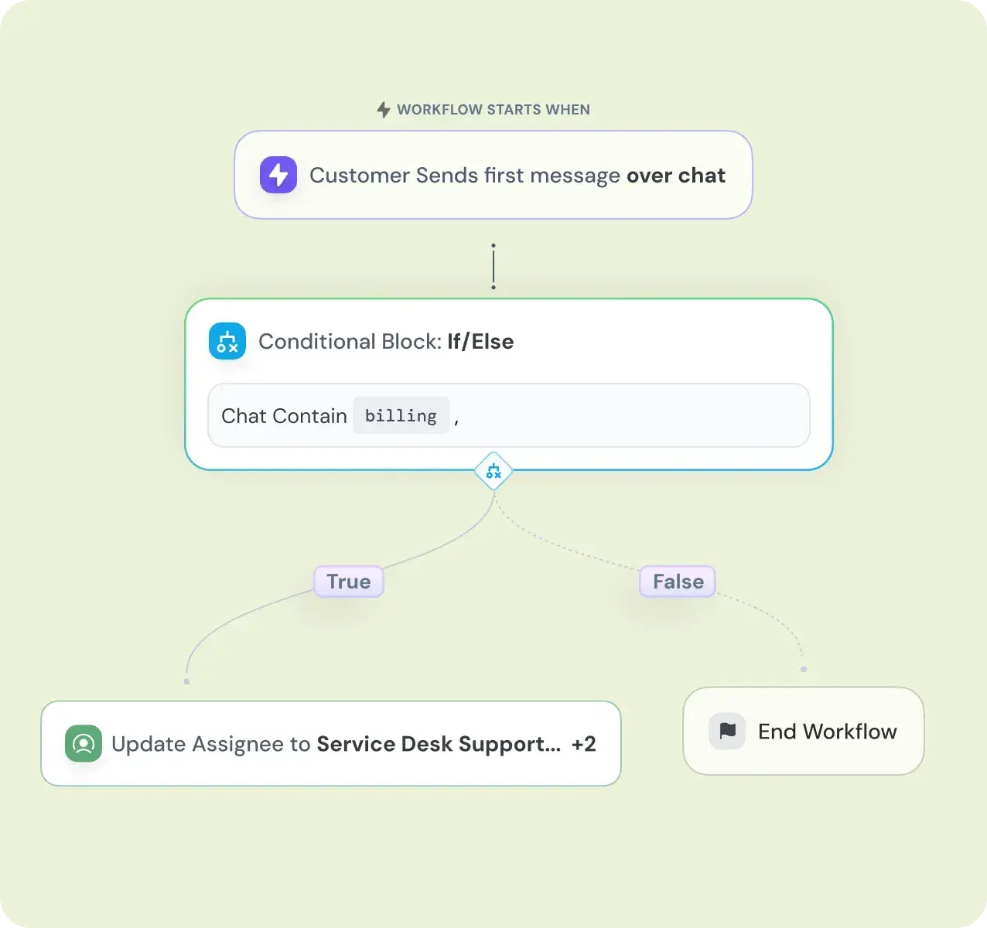The image size is (987, 928).
Task: Select the True branch label
Action: [x=348, y=582]
